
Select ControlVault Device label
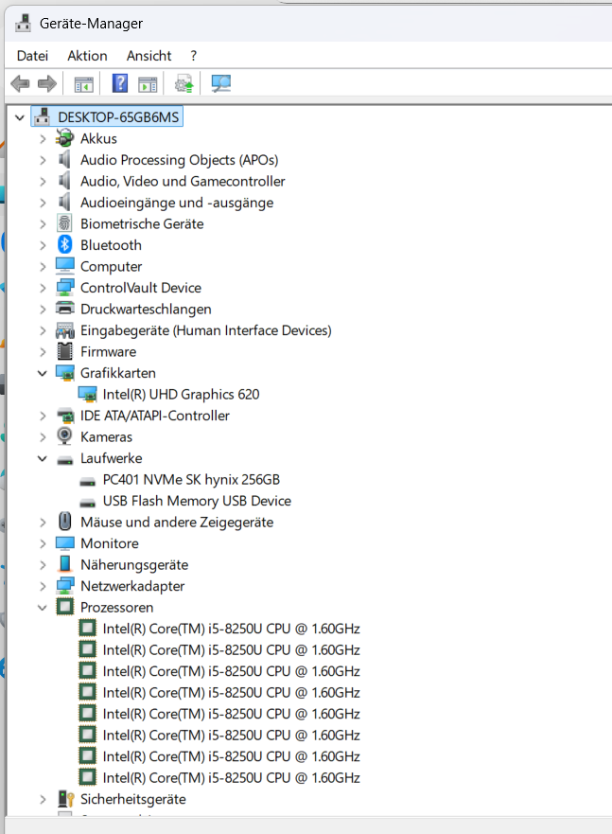141,288
